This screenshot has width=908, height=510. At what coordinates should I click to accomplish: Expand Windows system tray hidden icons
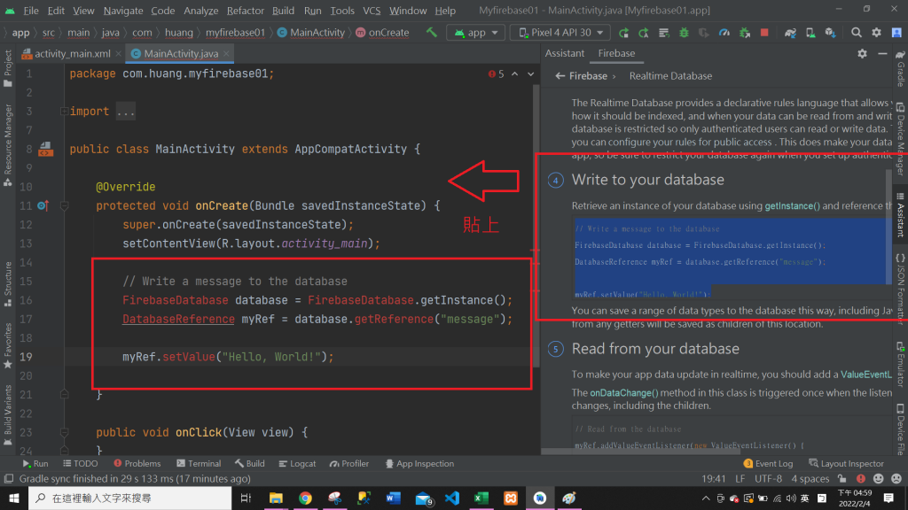coord(705,498)
